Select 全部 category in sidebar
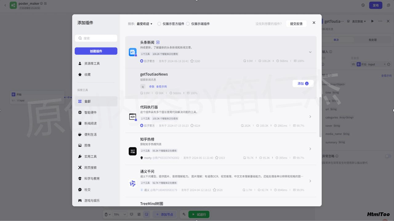394x221 pixels. pos(96,101)
